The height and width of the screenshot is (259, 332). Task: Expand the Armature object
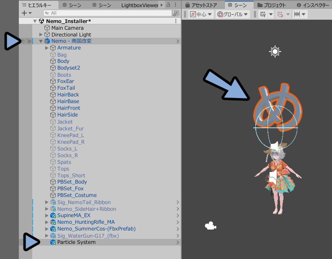pyautogui.click(x=47, y=48)
